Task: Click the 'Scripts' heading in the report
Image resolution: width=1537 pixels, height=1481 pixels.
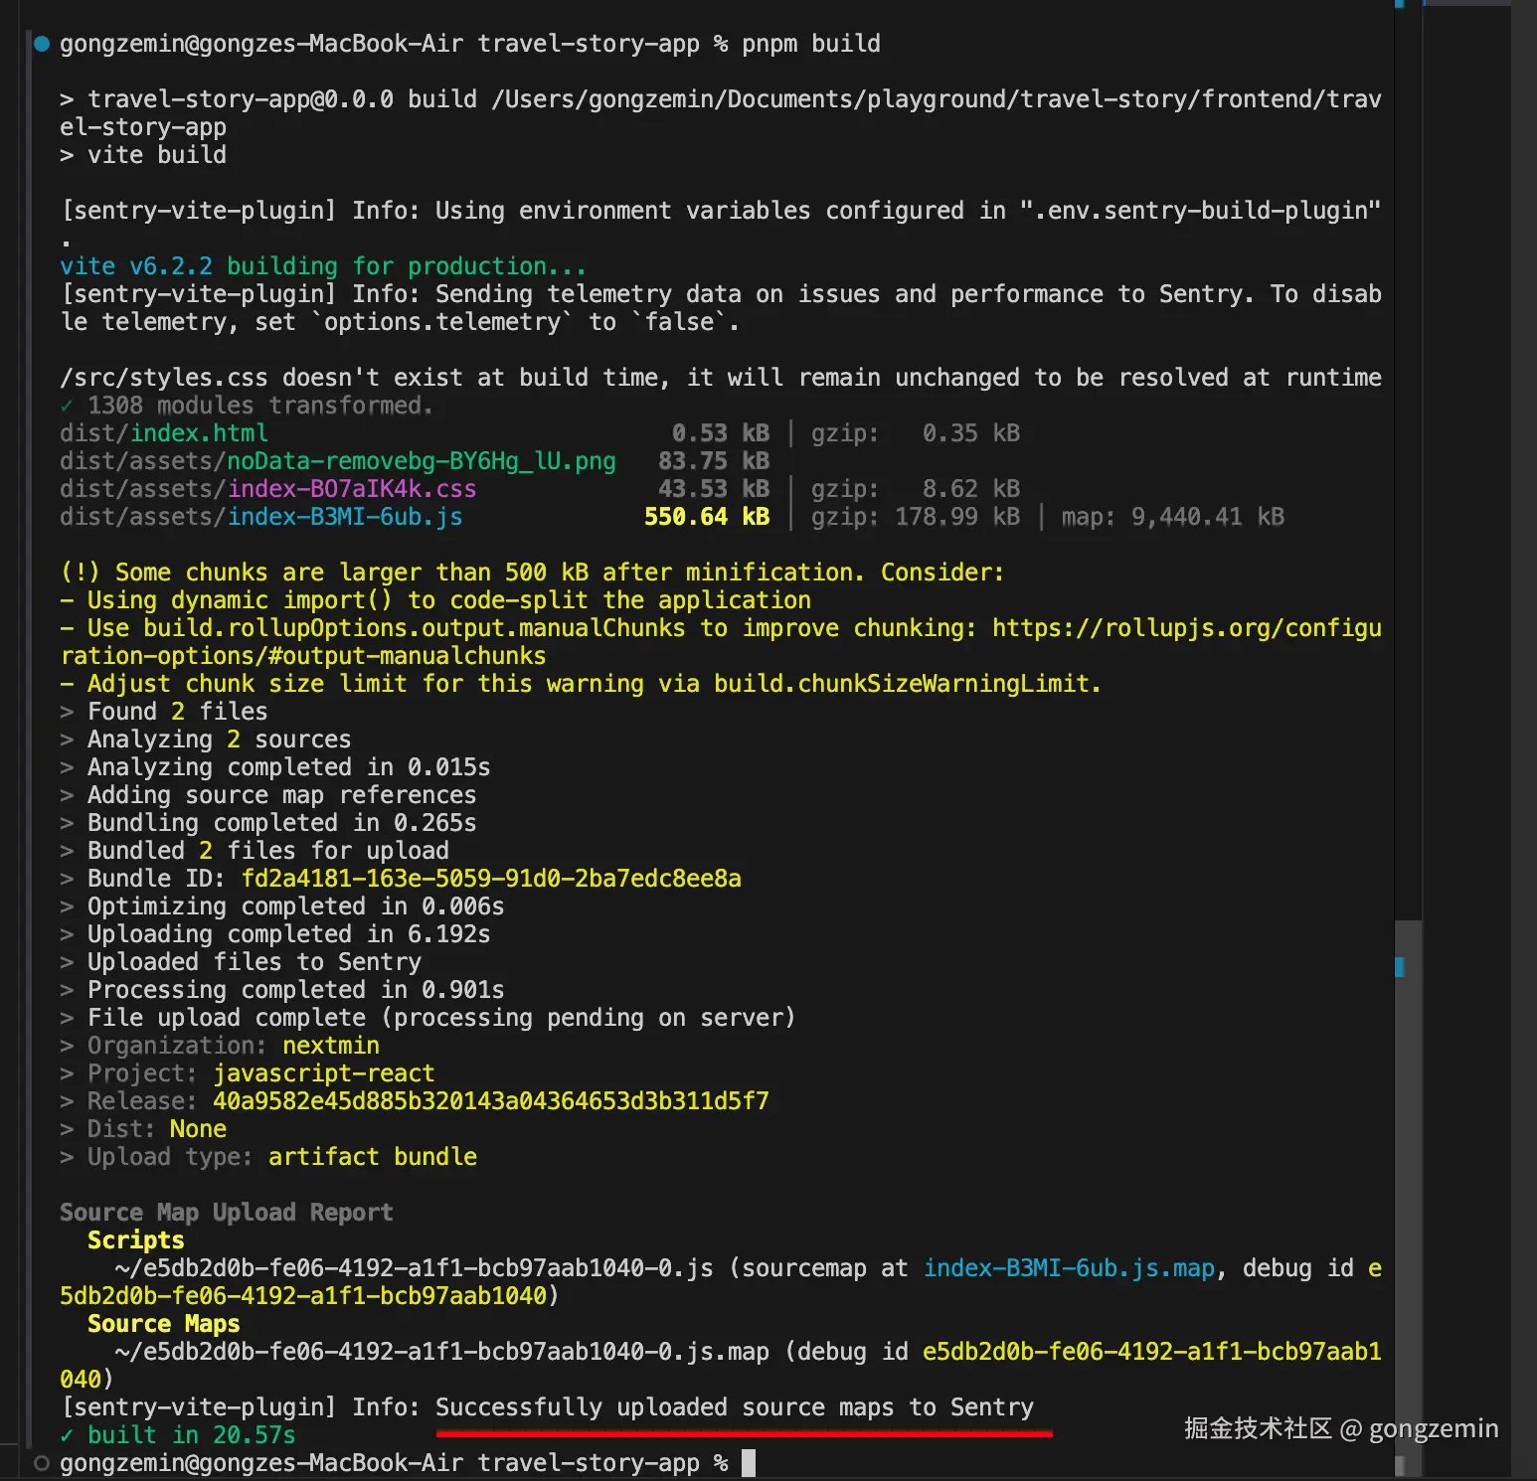Action: [136, 1240]
